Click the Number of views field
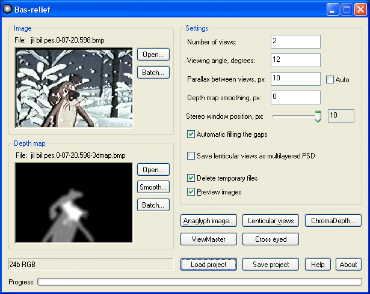Image resolution: width=370 pixels, height=294 pixels. click(295, 41)
